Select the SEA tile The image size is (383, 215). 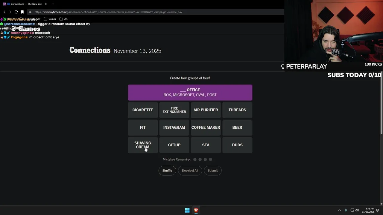point(206,145)
